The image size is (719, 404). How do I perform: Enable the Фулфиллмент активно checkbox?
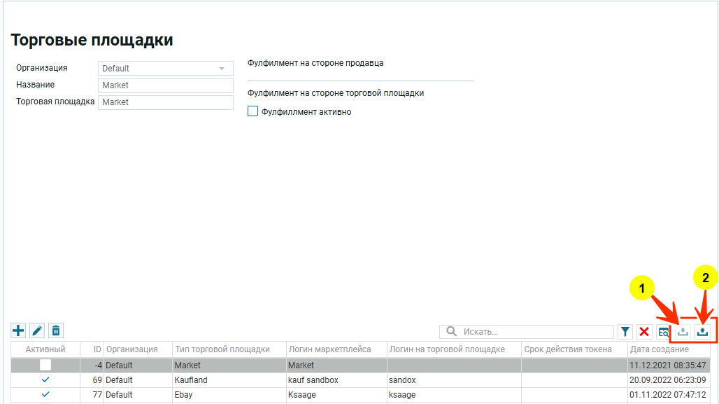point(253,111)
